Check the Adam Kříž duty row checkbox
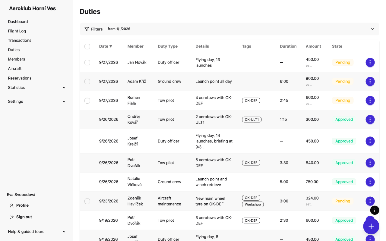The height and width of the screenshot is (241, 386). pos(87,81)
